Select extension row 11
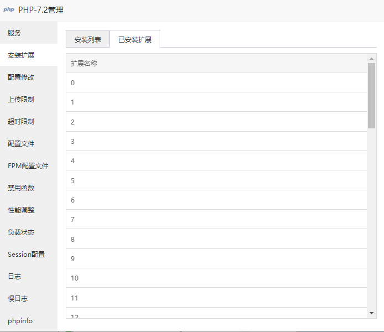The width and height of the screenshot is (384, 332). 217,298
